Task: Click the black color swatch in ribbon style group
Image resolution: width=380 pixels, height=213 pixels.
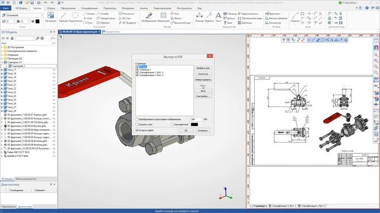Action: point(37,21)
